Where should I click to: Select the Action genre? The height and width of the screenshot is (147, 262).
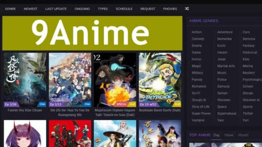point(196,32)
